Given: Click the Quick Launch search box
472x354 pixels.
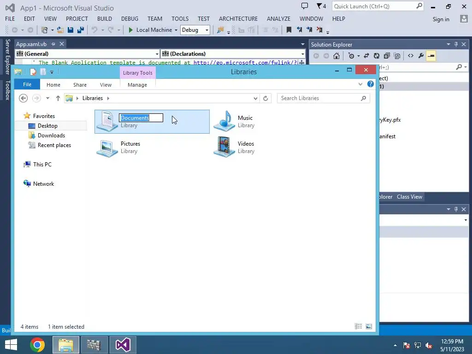Looking at the screenshot, I should [x=378, y=6].
